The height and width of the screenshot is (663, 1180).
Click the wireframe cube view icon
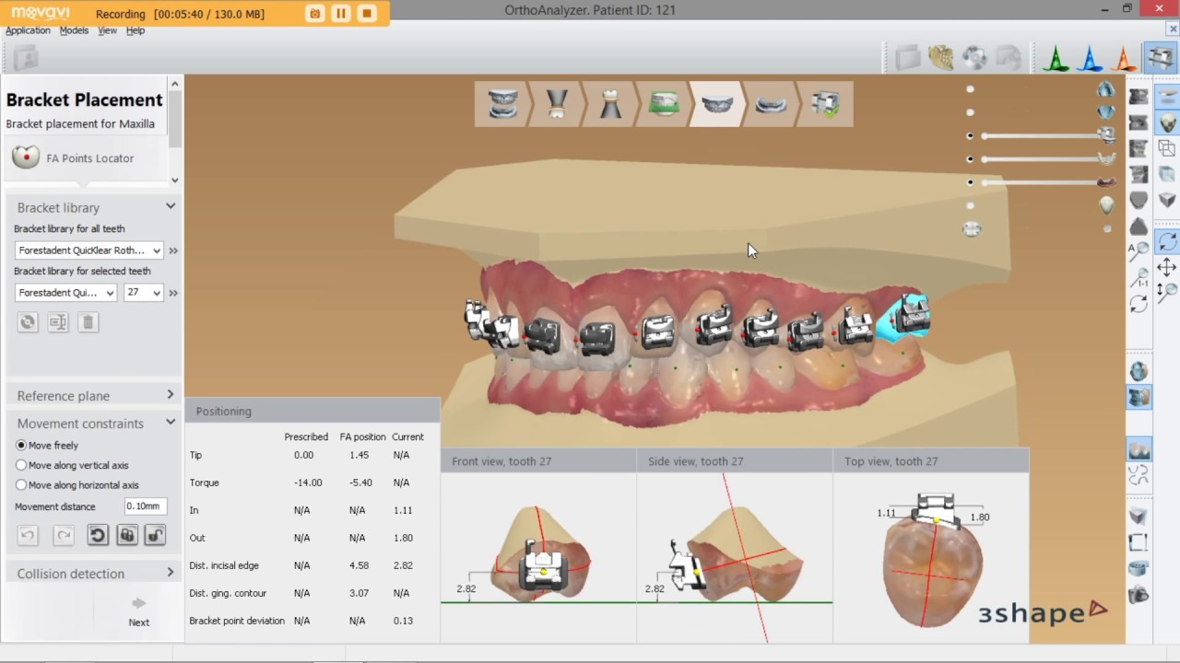tap(1167, 147)
